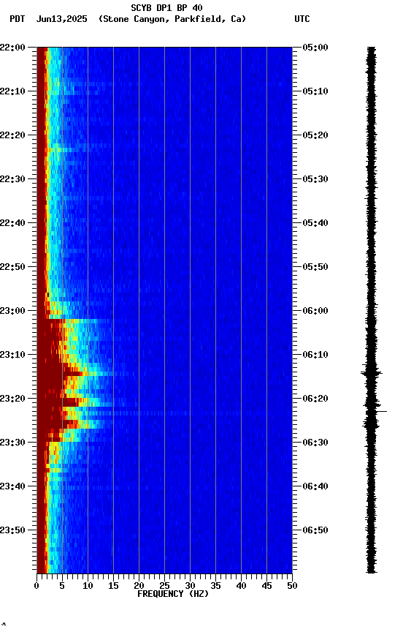403x632 pixels.
Task: Click the 05:30 UTC time label
Action: (315, 179)
